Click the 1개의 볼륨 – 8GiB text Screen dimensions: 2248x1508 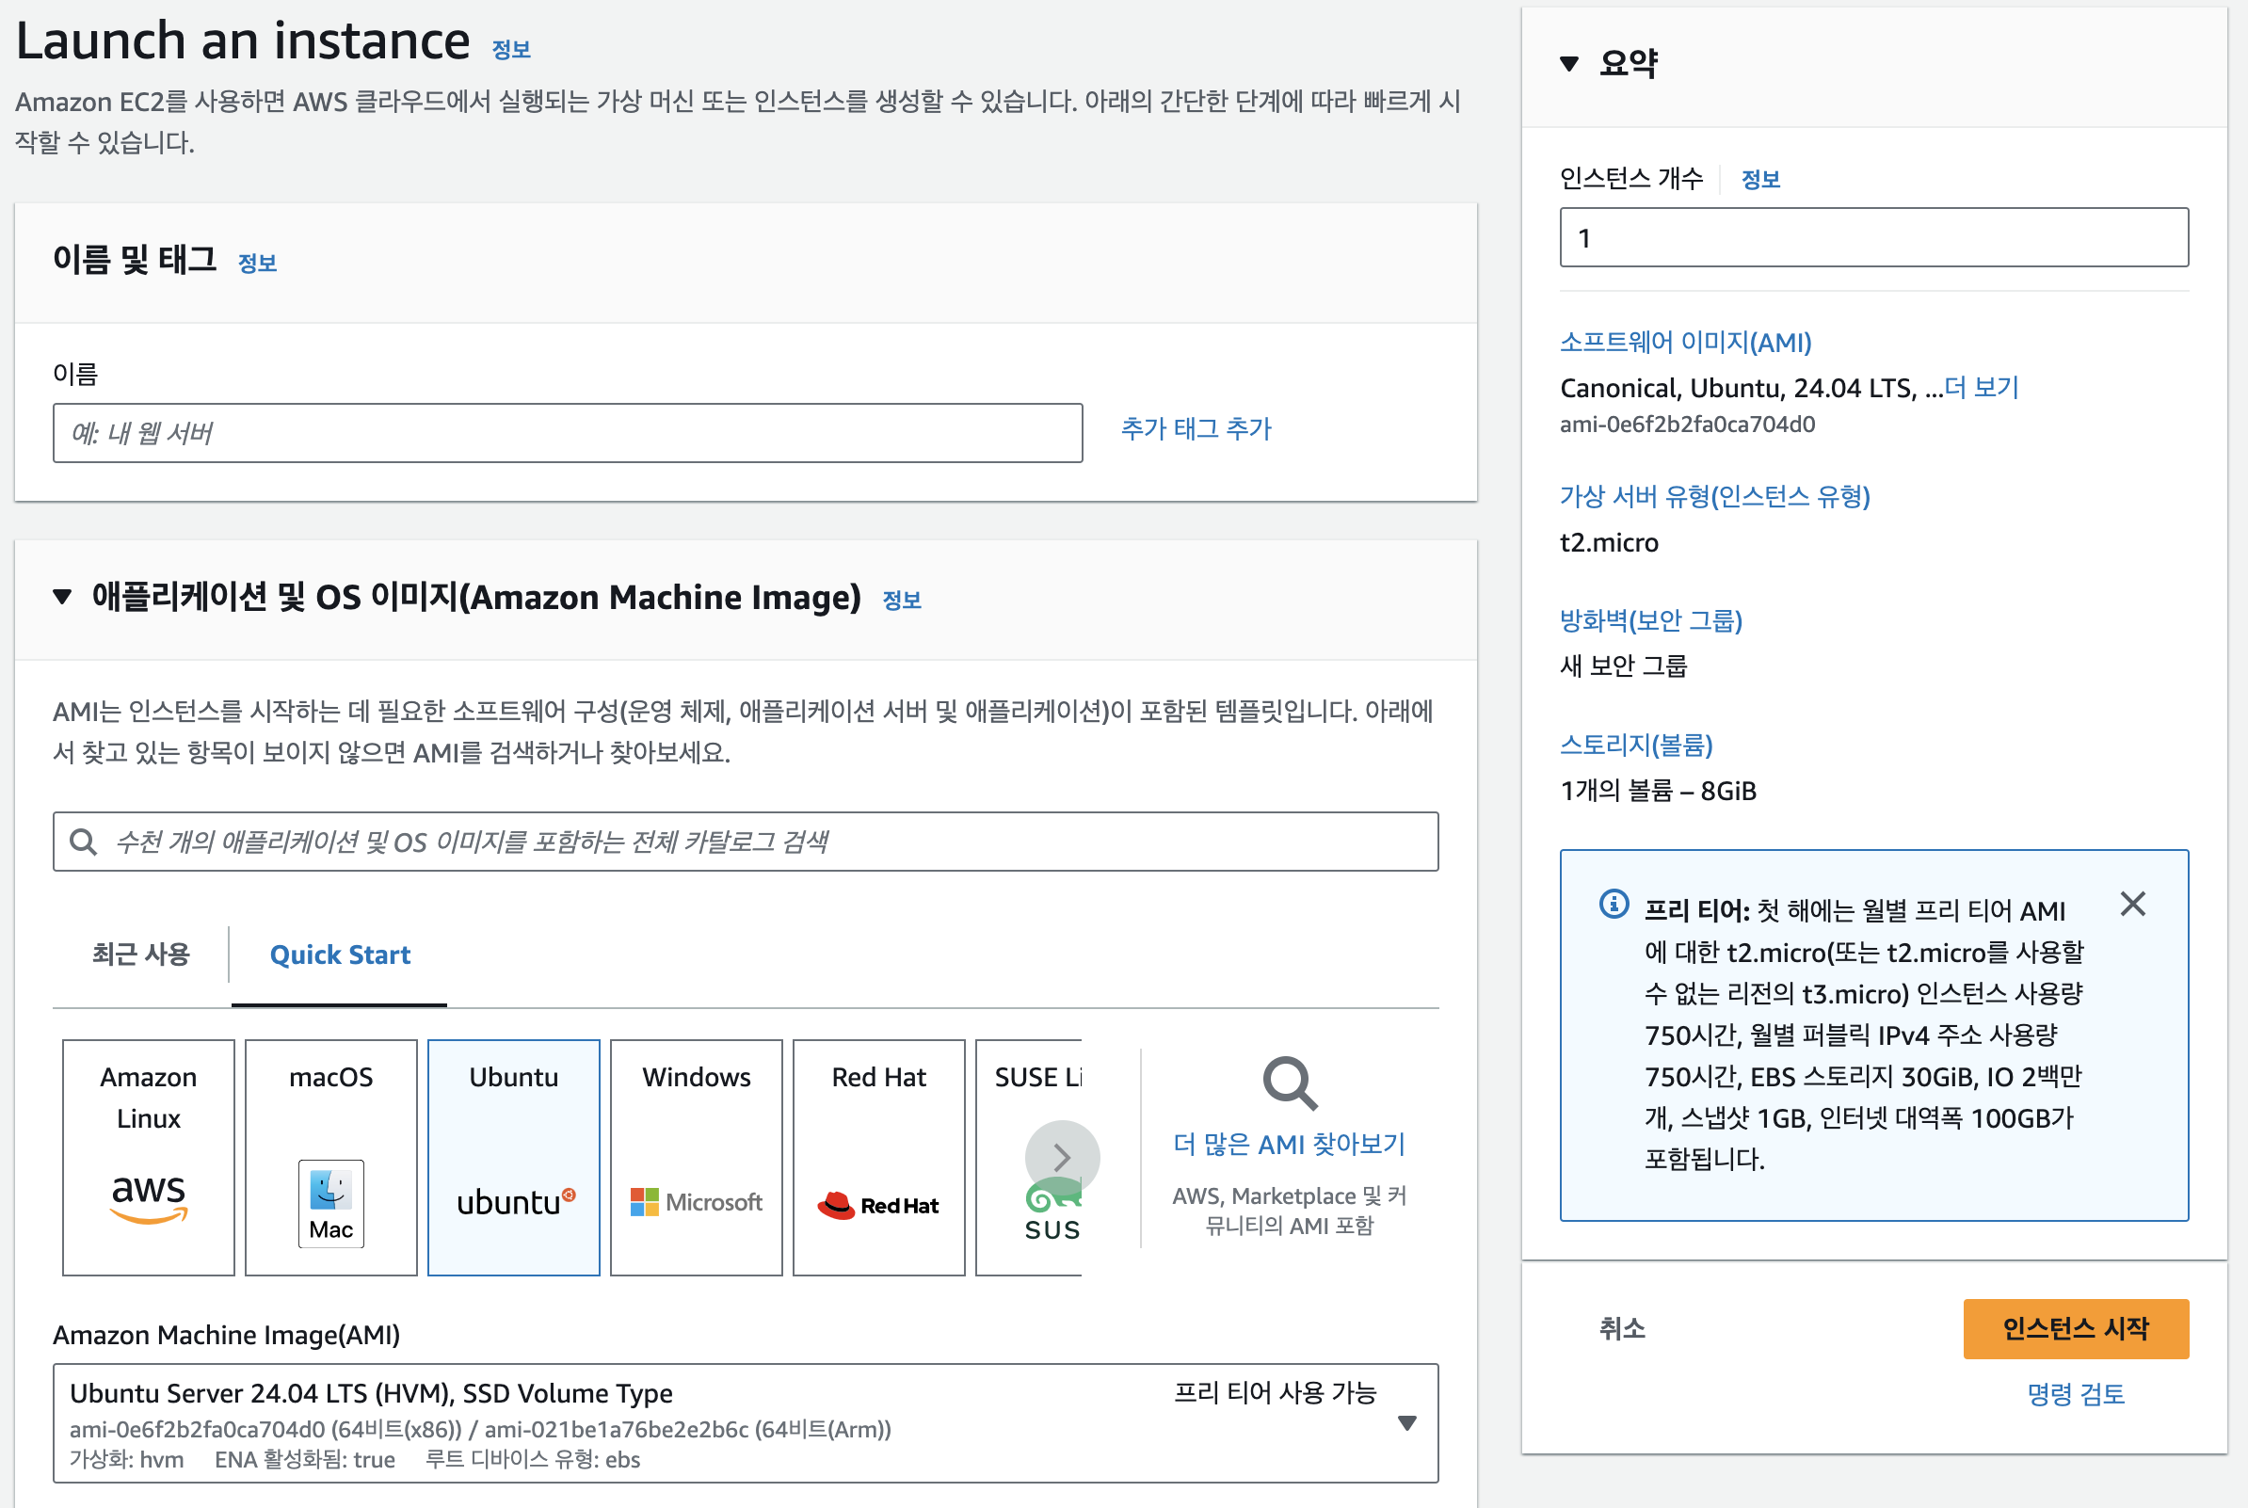point(1658,791)
